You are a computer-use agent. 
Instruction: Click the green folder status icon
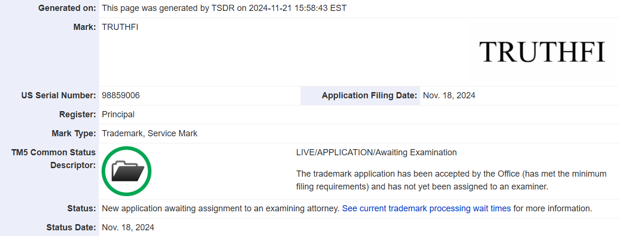coord(126,171)
